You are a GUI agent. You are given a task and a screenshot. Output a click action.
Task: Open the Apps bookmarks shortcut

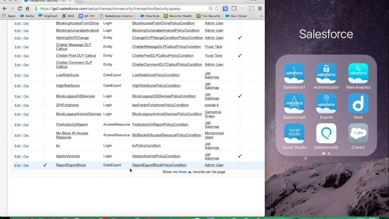9,16
